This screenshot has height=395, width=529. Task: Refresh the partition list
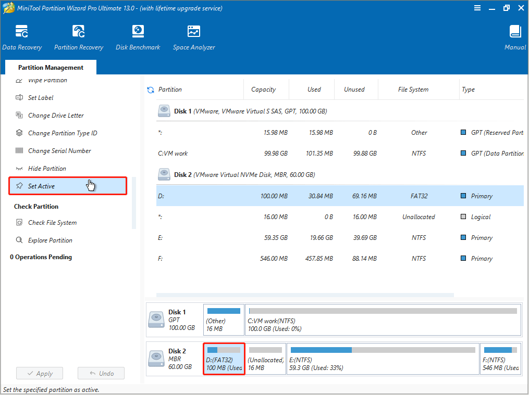151,89
